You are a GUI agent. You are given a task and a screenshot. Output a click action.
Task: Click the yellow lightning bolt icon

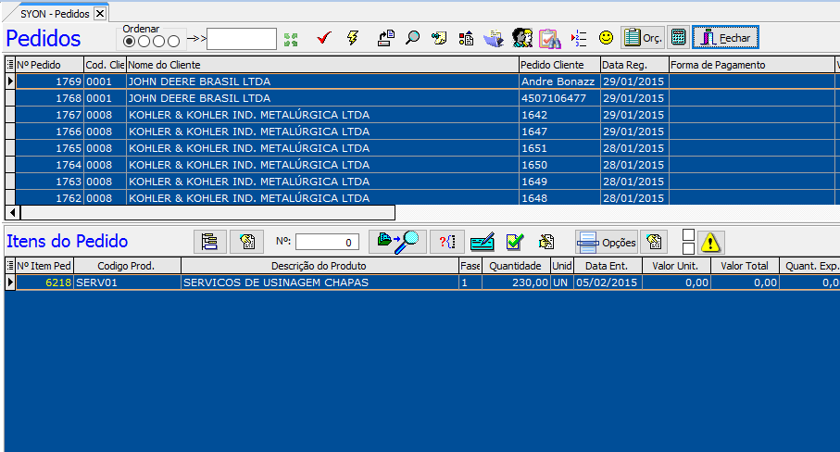pyautogui.click(x=352, y=39)
